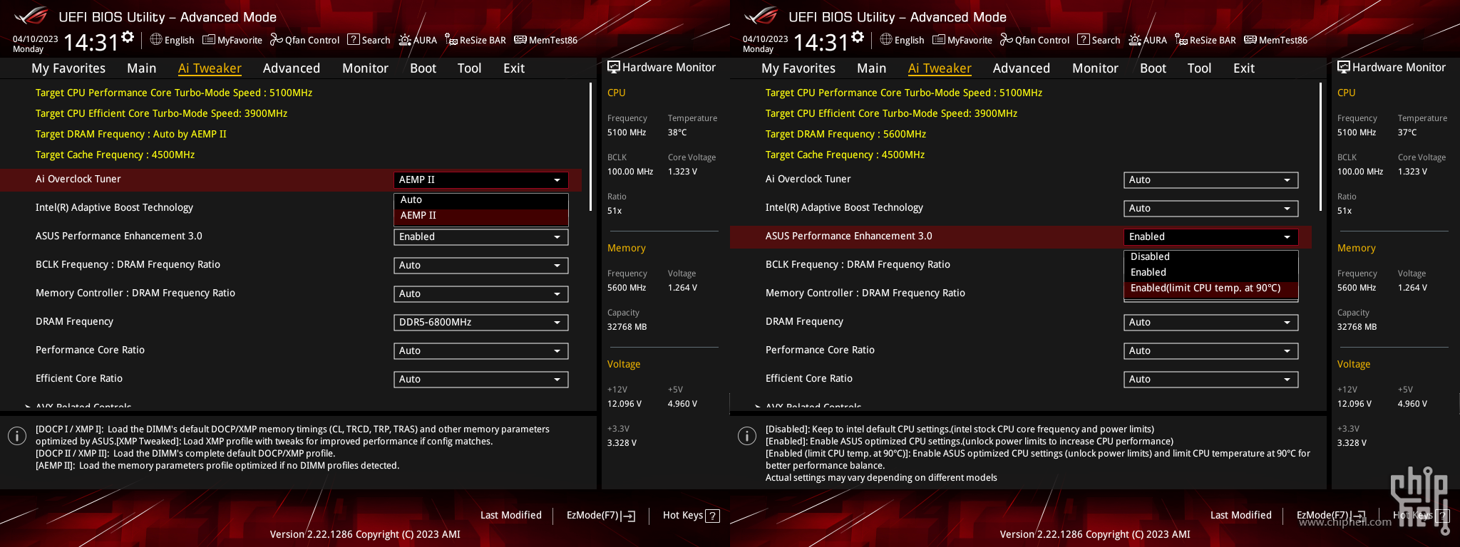1460x547 pixels.
Task: Open ReSize BAR setting in right screen
Action: tap(1205, 40)
